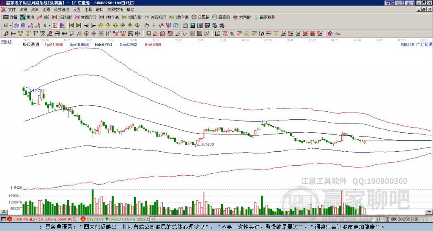Select the hand pan tool icon
433x231 pixels.
147,25
